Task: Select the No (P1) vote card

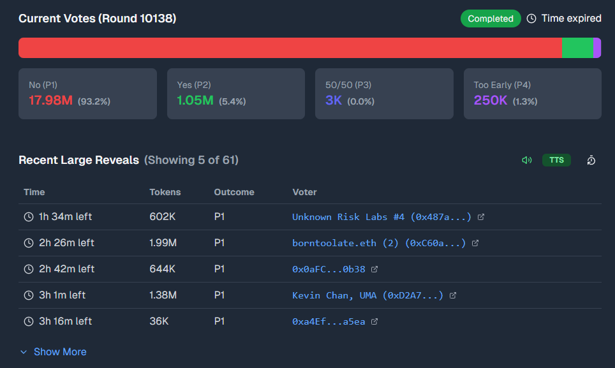Action: (x=87, y=94)
